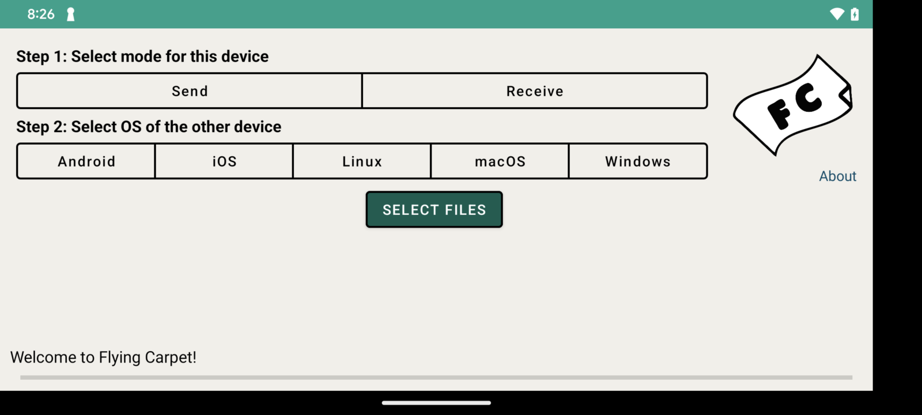Tap the clock time in status bar
Viewport: 922px width, 415px height.
tap(41, 14)
